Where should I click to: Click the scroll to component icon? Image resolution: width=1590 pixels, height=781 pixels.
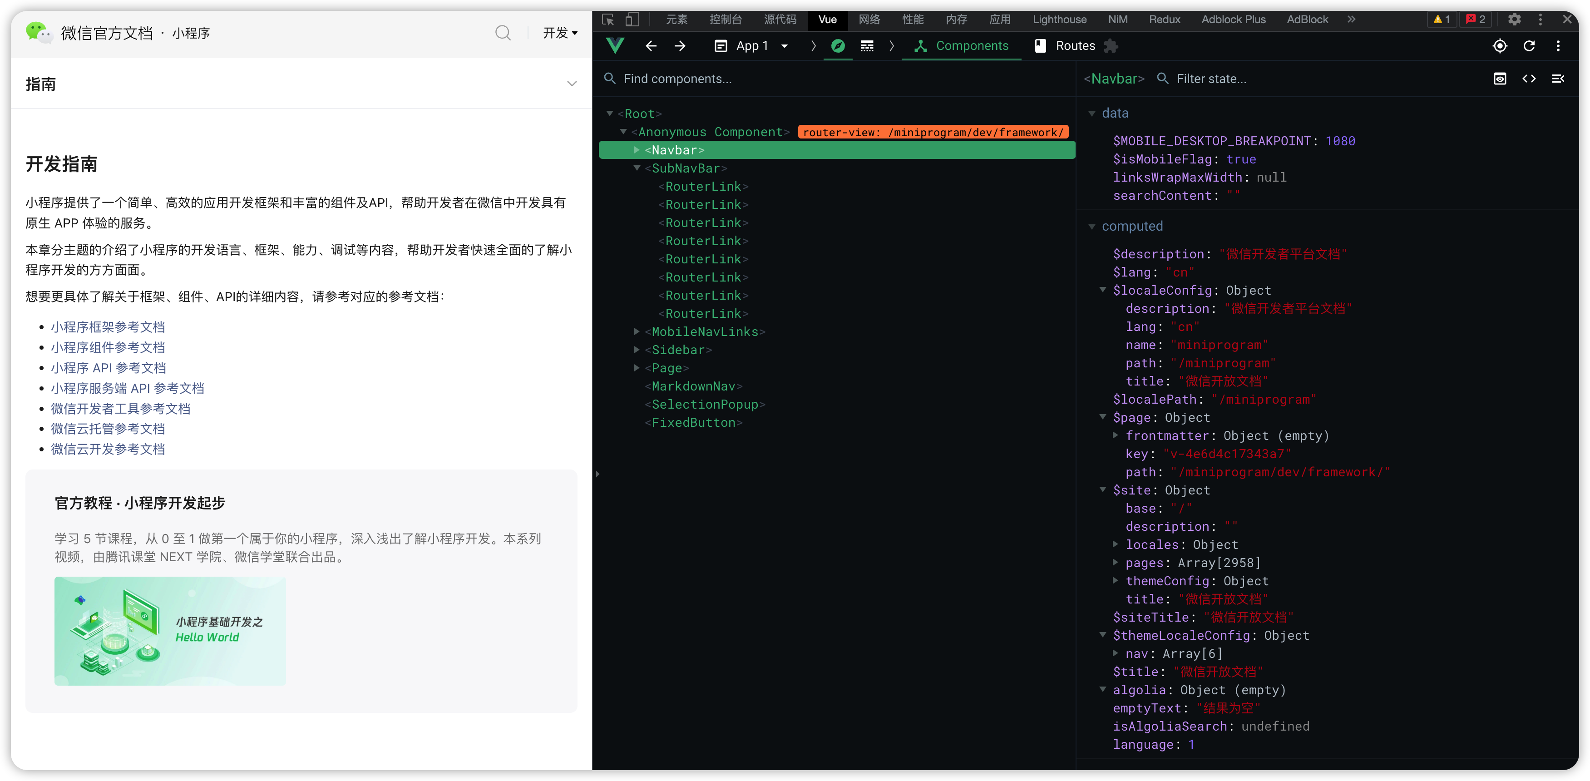click(1500, 79)
